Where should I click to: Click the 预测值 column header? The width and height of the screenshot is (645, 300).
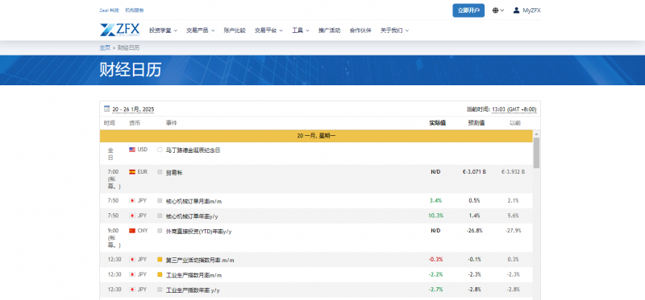[x=476, y=123]
